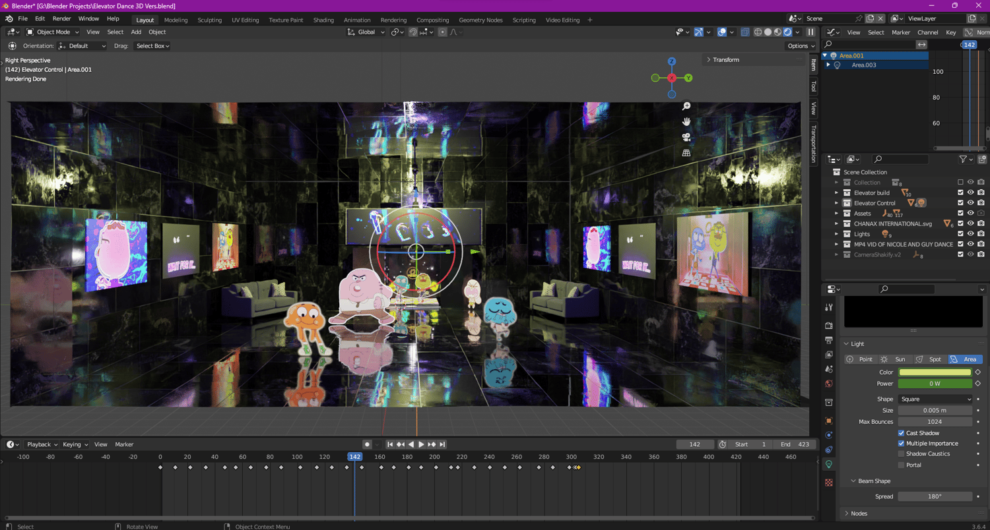Click the play animation button
The height and width of the screenshot is (530, 990).
421,444
